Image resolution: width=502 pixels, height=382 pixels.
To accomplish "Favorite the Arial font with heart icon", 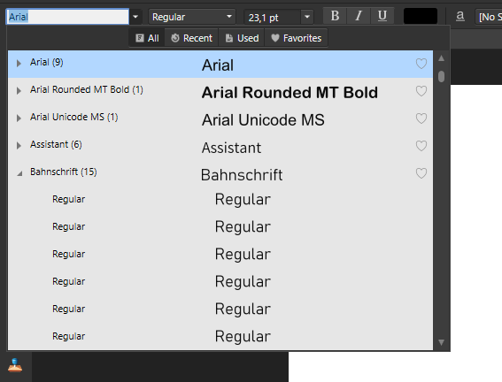I will [x=421, y=64].
